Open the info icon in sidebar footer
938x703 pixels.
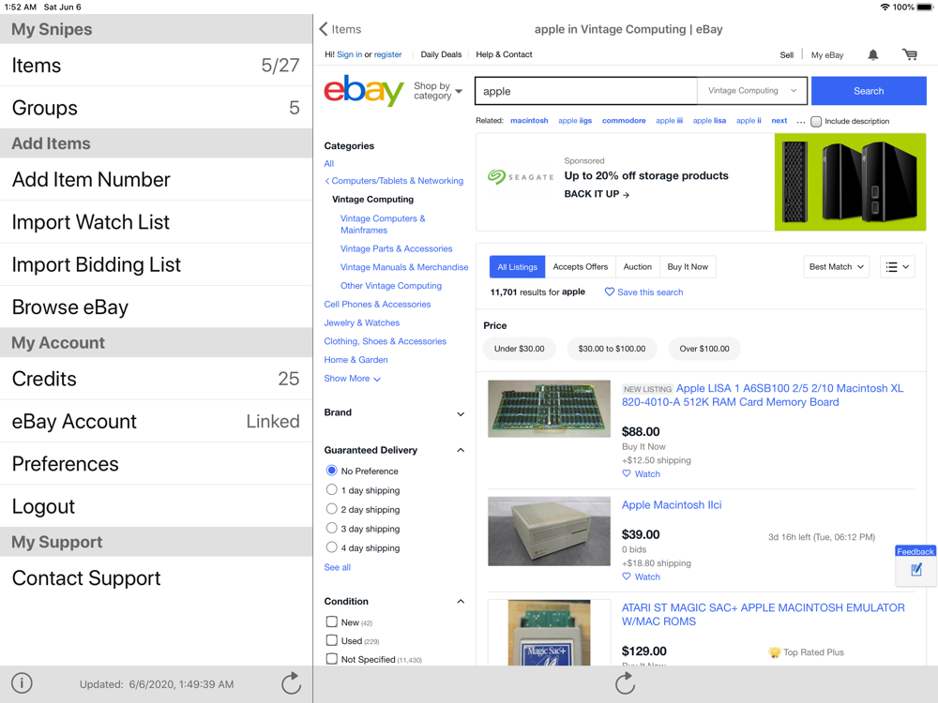(x=22, y=682)
